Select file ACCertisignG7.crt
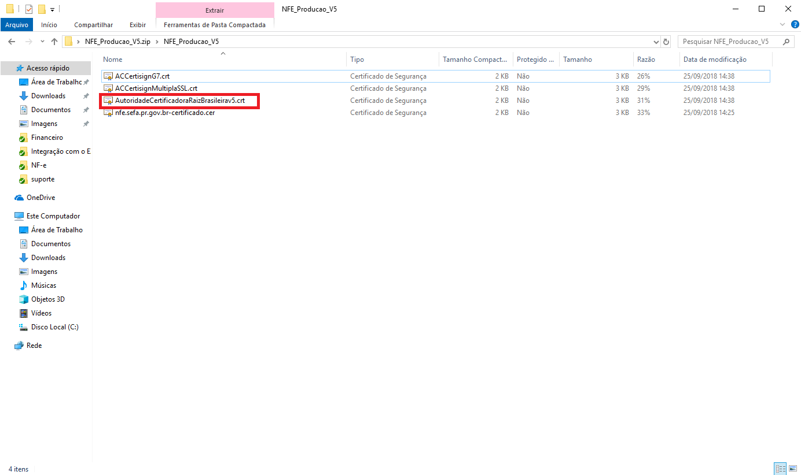 tap(435, 76)
